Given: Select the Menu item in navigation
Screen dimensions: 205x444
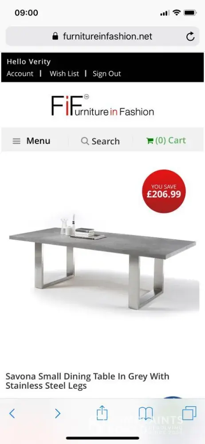Looking at the screenshot, I should (x=32, y=141).
